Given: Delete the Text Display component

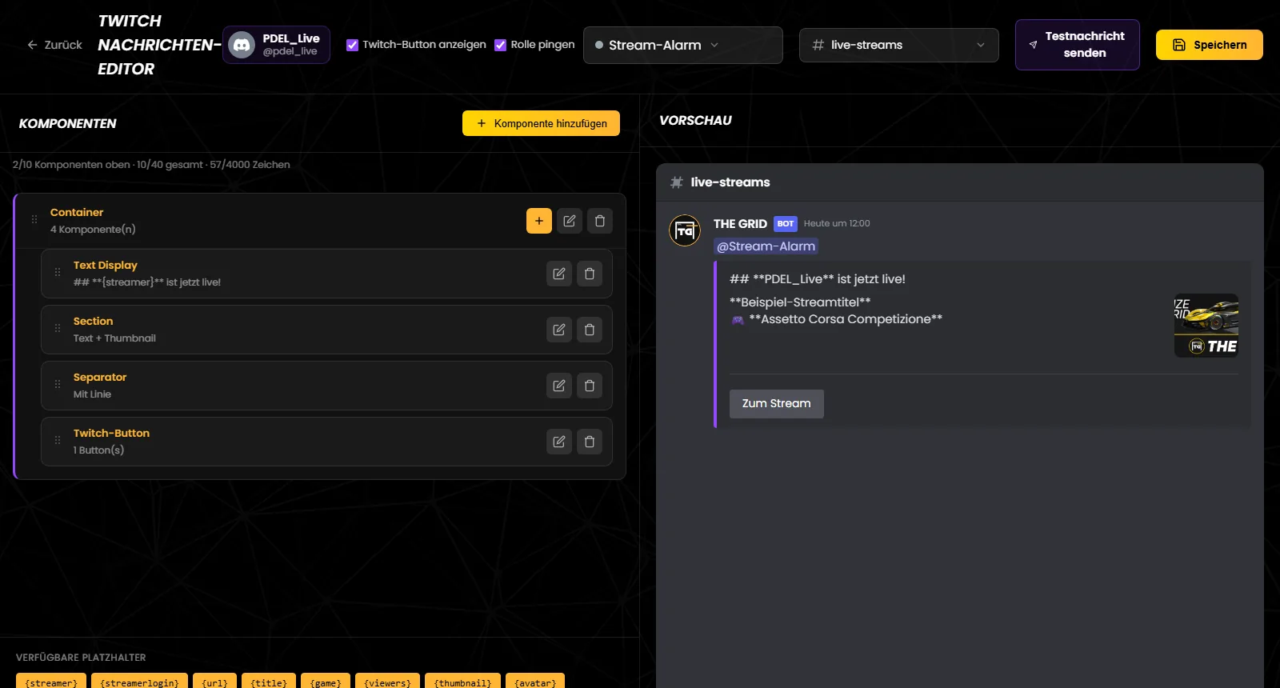Looking at the screenshot, I should (590, 274).
